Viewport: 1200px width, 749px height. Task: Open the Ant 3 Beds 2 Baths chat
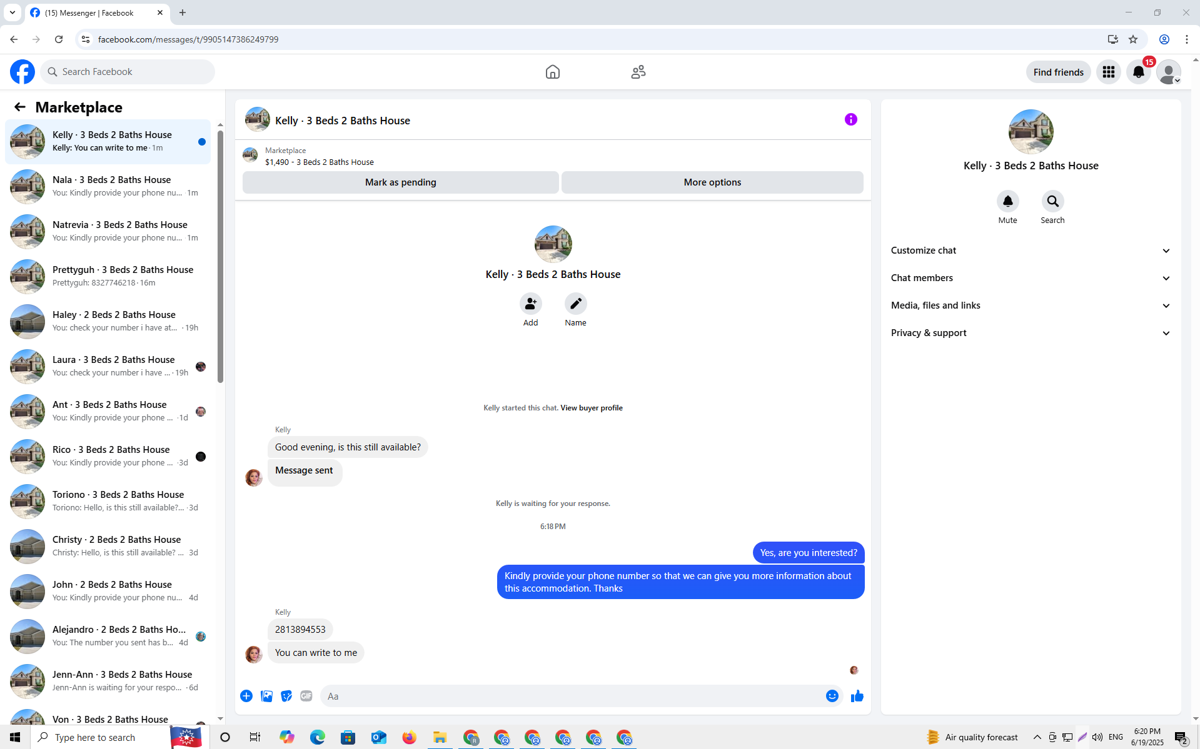[x=108, y=411]
